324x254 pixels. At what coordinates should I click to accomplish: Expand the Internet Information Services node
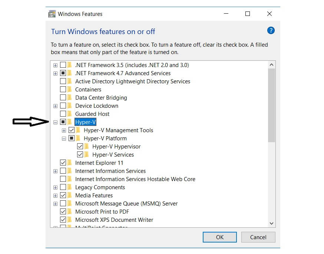coord(55,171)
